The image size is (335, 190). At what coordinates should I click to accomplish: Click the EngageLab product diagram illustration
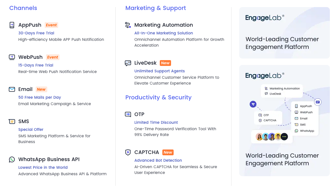pos(285,114)
